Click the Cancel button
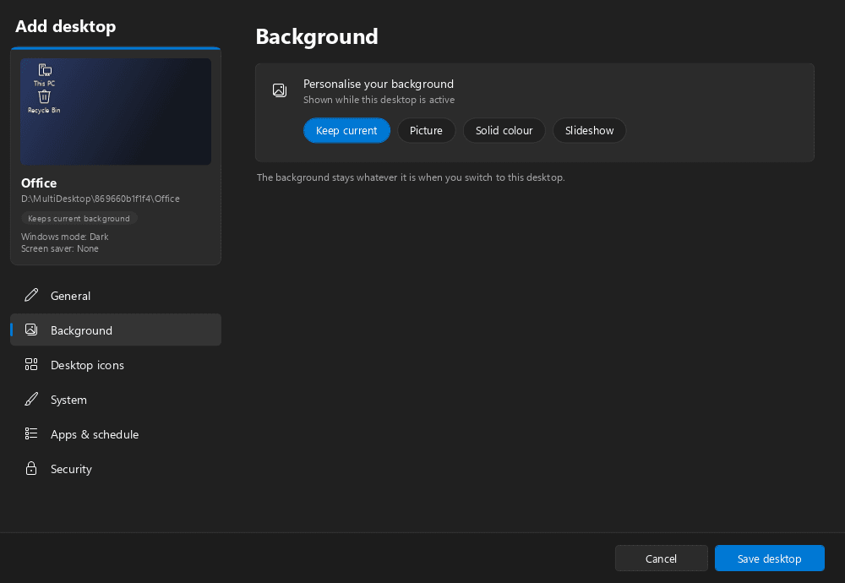The image size is (845, 583). (x=662, y=558)
